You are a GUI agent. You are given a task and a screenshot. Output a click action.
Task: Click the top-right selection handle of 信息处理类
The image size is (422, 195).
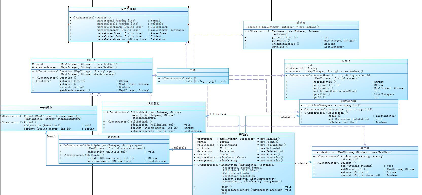[x=188, y=7]
